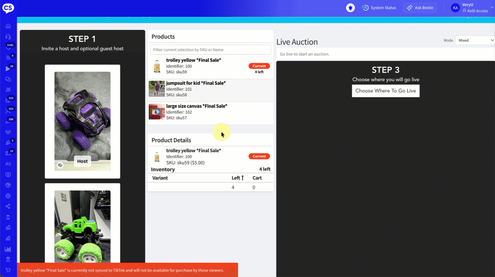Open Ask Bestie assistant
Screen dimensions: 495x277
click(420, 8)
